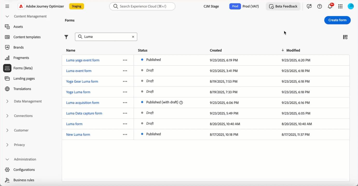Open more actions for Luma Data capture form
The width and height of the screenshot is (358, 186).
pos(125,113)
